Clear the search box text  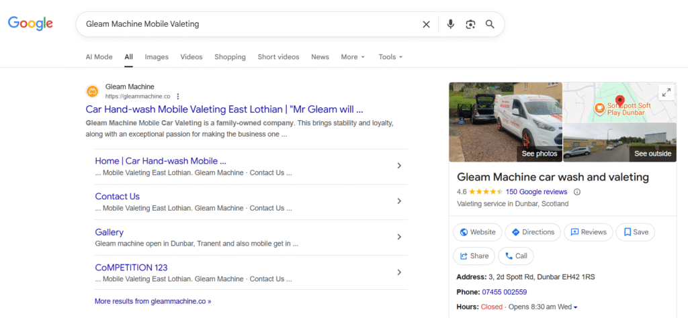coord(426,24)
